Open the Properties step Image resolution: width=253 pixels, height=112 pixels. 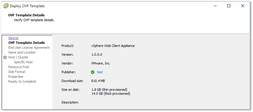coord(16,77)
